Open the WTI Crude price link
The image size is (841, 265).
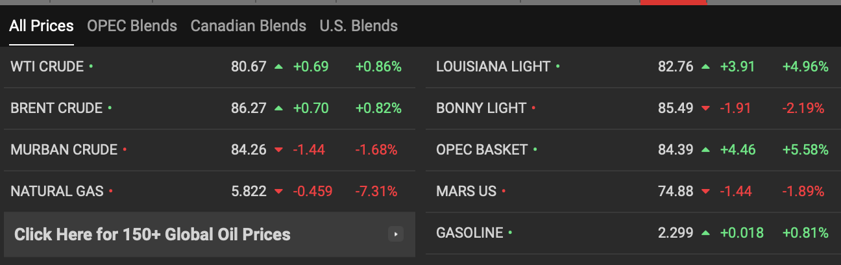pos(47,66)
